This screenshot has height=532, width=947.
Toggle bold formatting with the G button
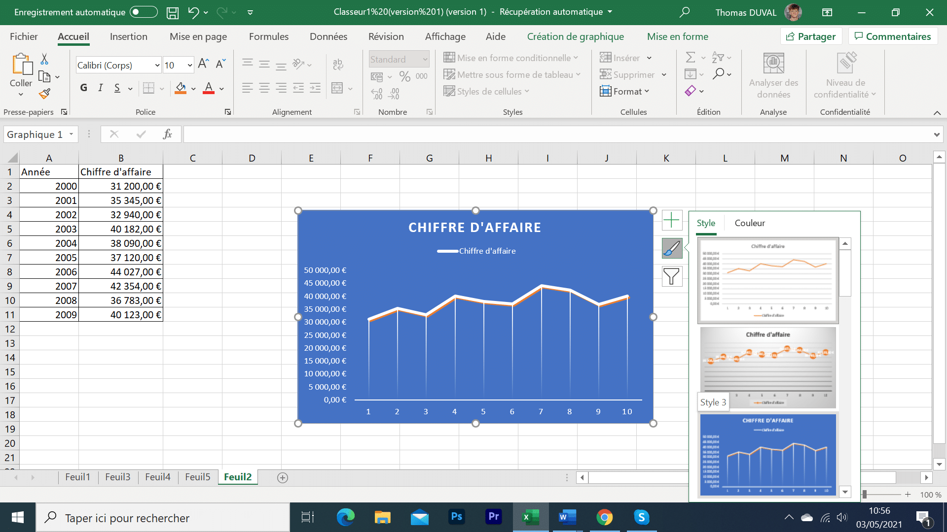[x=83, y=88]
